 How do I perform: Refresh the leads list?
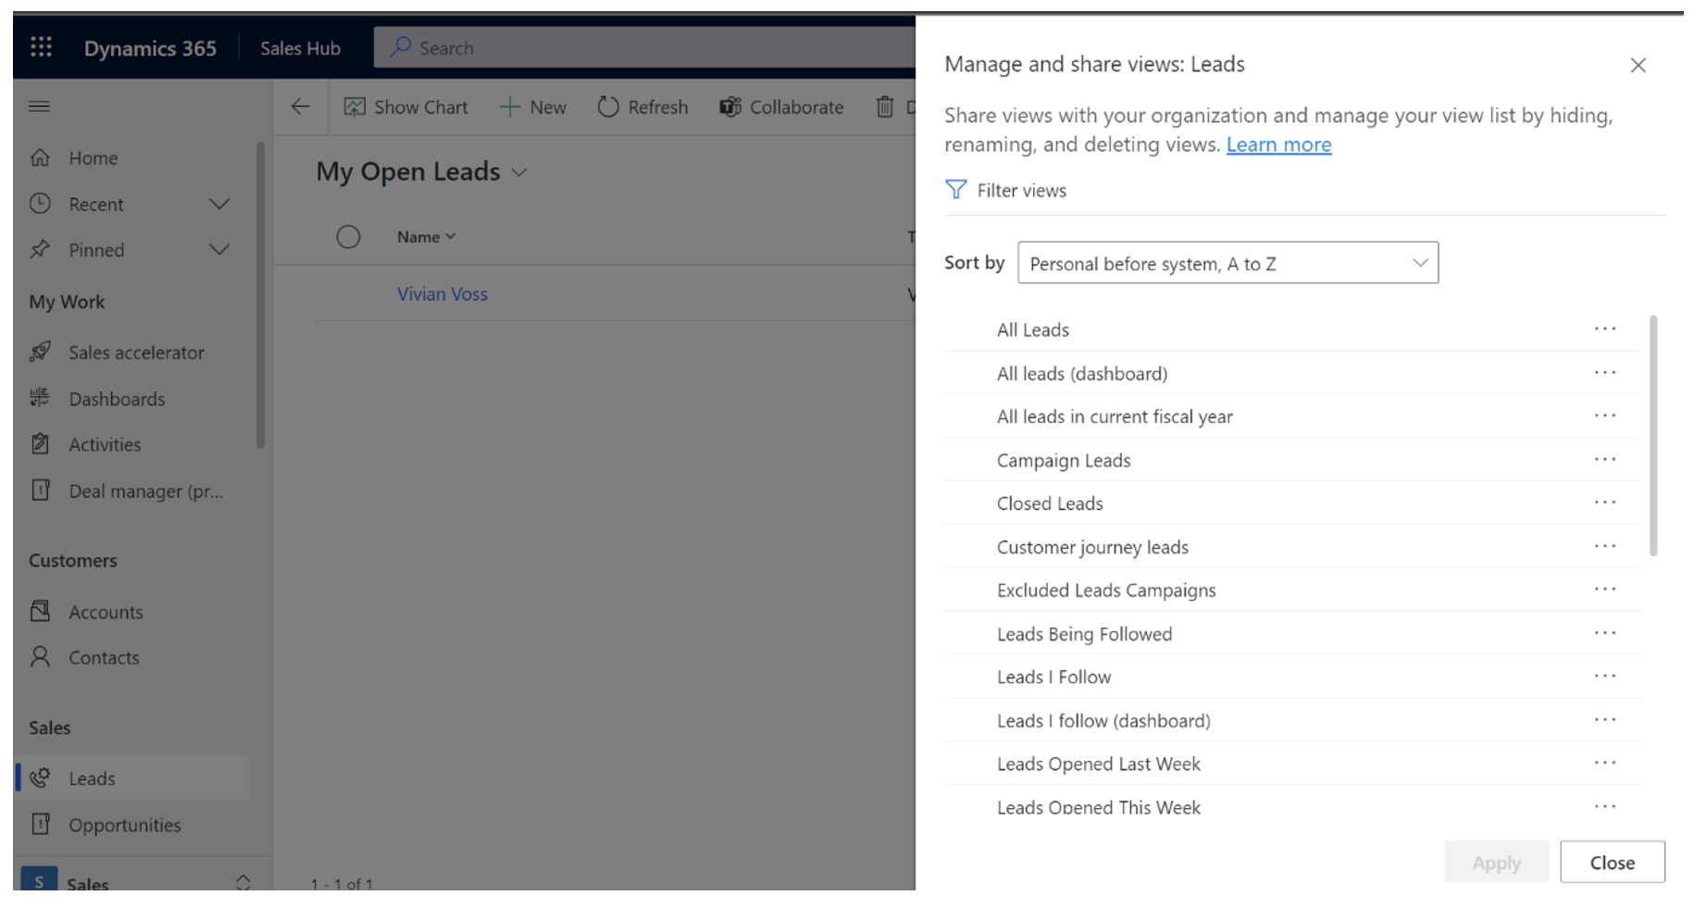642,107
